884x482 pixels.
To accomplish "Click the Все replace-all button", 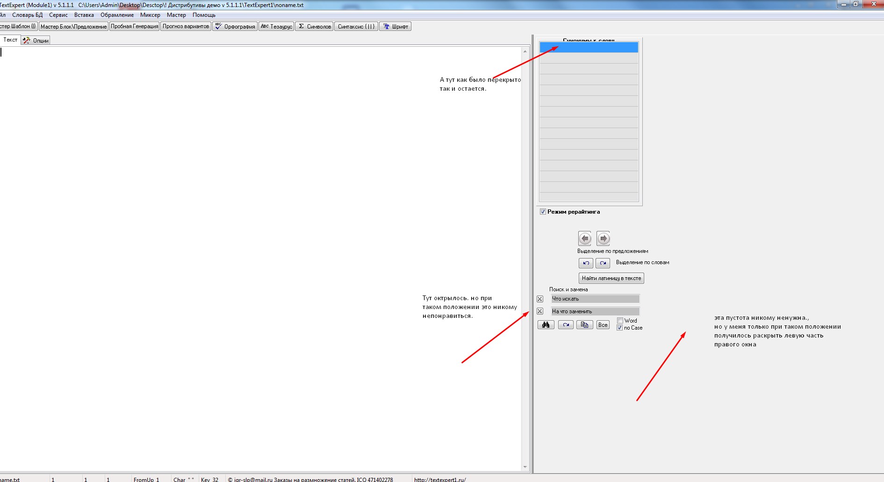I will [603, 325].
